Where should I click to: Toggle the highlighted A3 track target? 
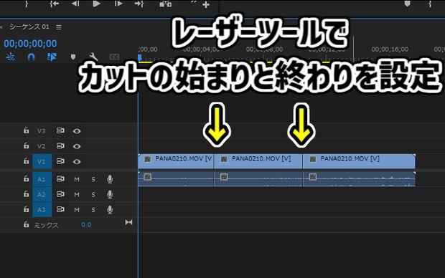(42, 210)
